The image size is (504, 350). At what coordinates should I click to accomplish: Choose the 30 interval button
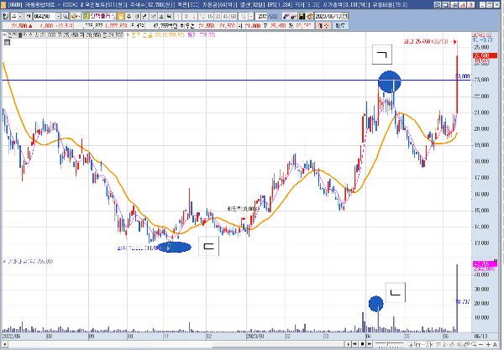pyautogui.click(x=218, y=16)
